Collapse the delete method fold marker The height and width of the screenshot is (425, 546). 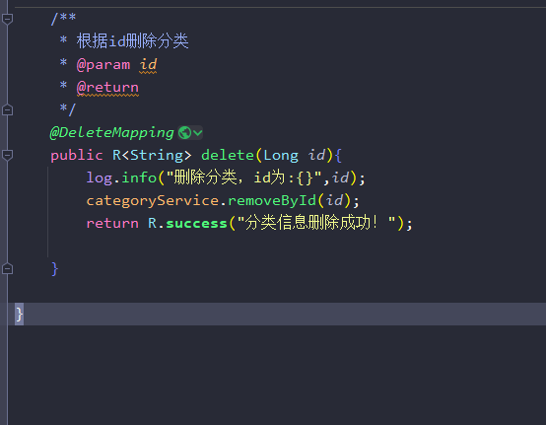tap(7, 155)
